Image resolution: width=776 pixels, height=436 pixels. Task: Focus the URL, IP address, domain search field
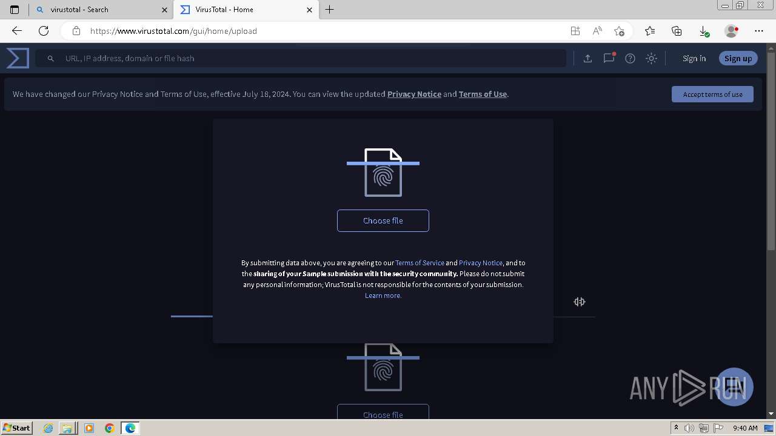301,58
